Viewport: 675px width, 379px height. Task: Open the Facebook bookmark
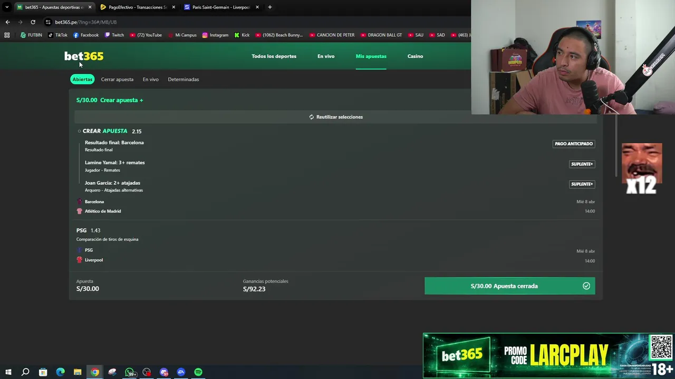86,35
